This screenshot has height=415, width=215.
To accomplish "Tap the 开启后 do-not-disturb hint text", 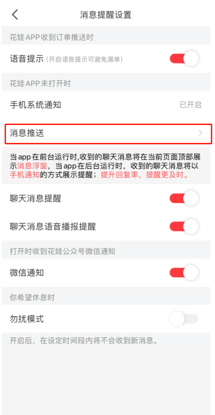I will click(x=84, y=340).
